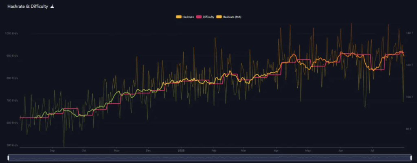Click the red Difficulty legend color swatch
417x163 pixels.
[199, 17]
